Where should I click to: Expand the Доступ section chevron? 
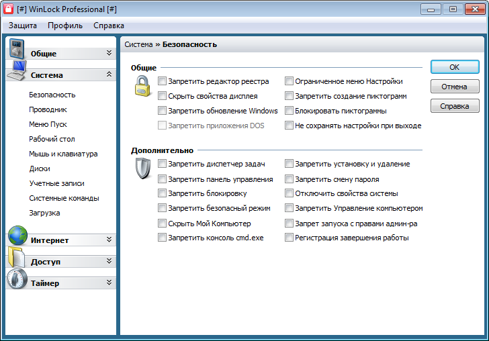pyautogui.click(x=109, y=261)
